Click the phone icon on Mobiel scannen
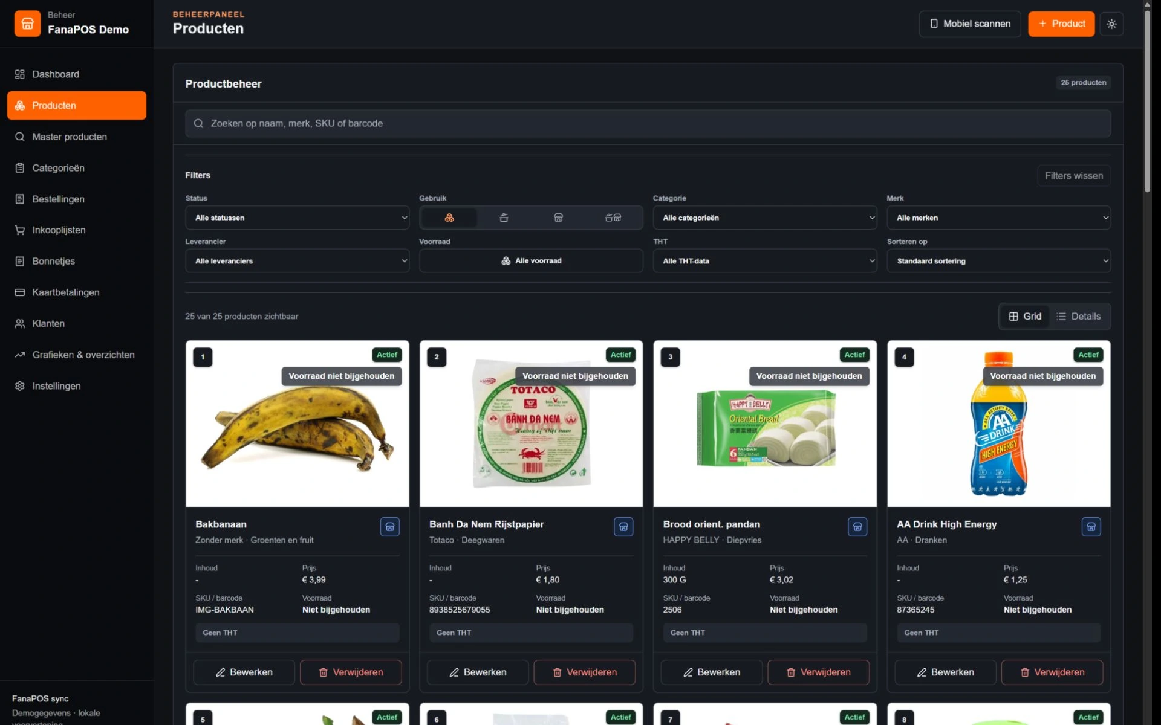The width and height of the screenshot is (1161, 725). [934, 24]
